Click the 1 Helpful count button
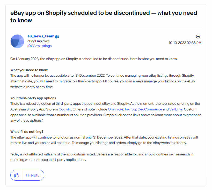Viewport: 212px width, 190px height. (x=33, y=175)
